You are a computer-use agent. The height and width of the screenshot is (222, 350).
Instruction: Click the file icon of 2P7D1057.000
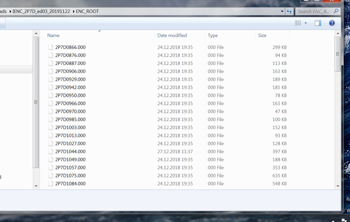coord(50,168)
